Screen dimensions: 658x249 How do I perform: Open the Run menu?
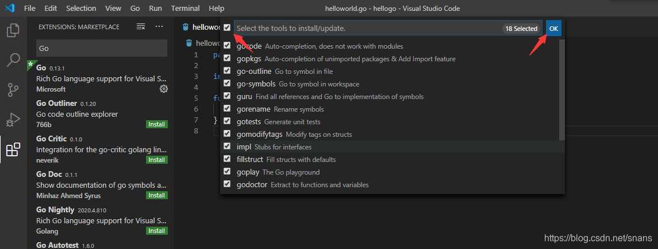155,8
